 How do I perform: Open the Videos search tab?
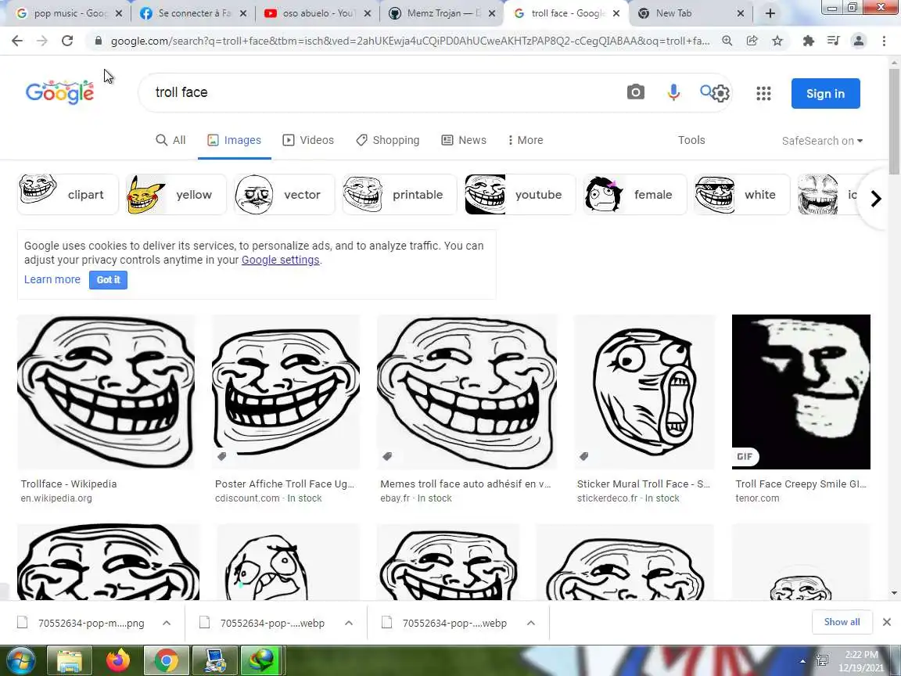pyautogui.click(x=308, y=140)
